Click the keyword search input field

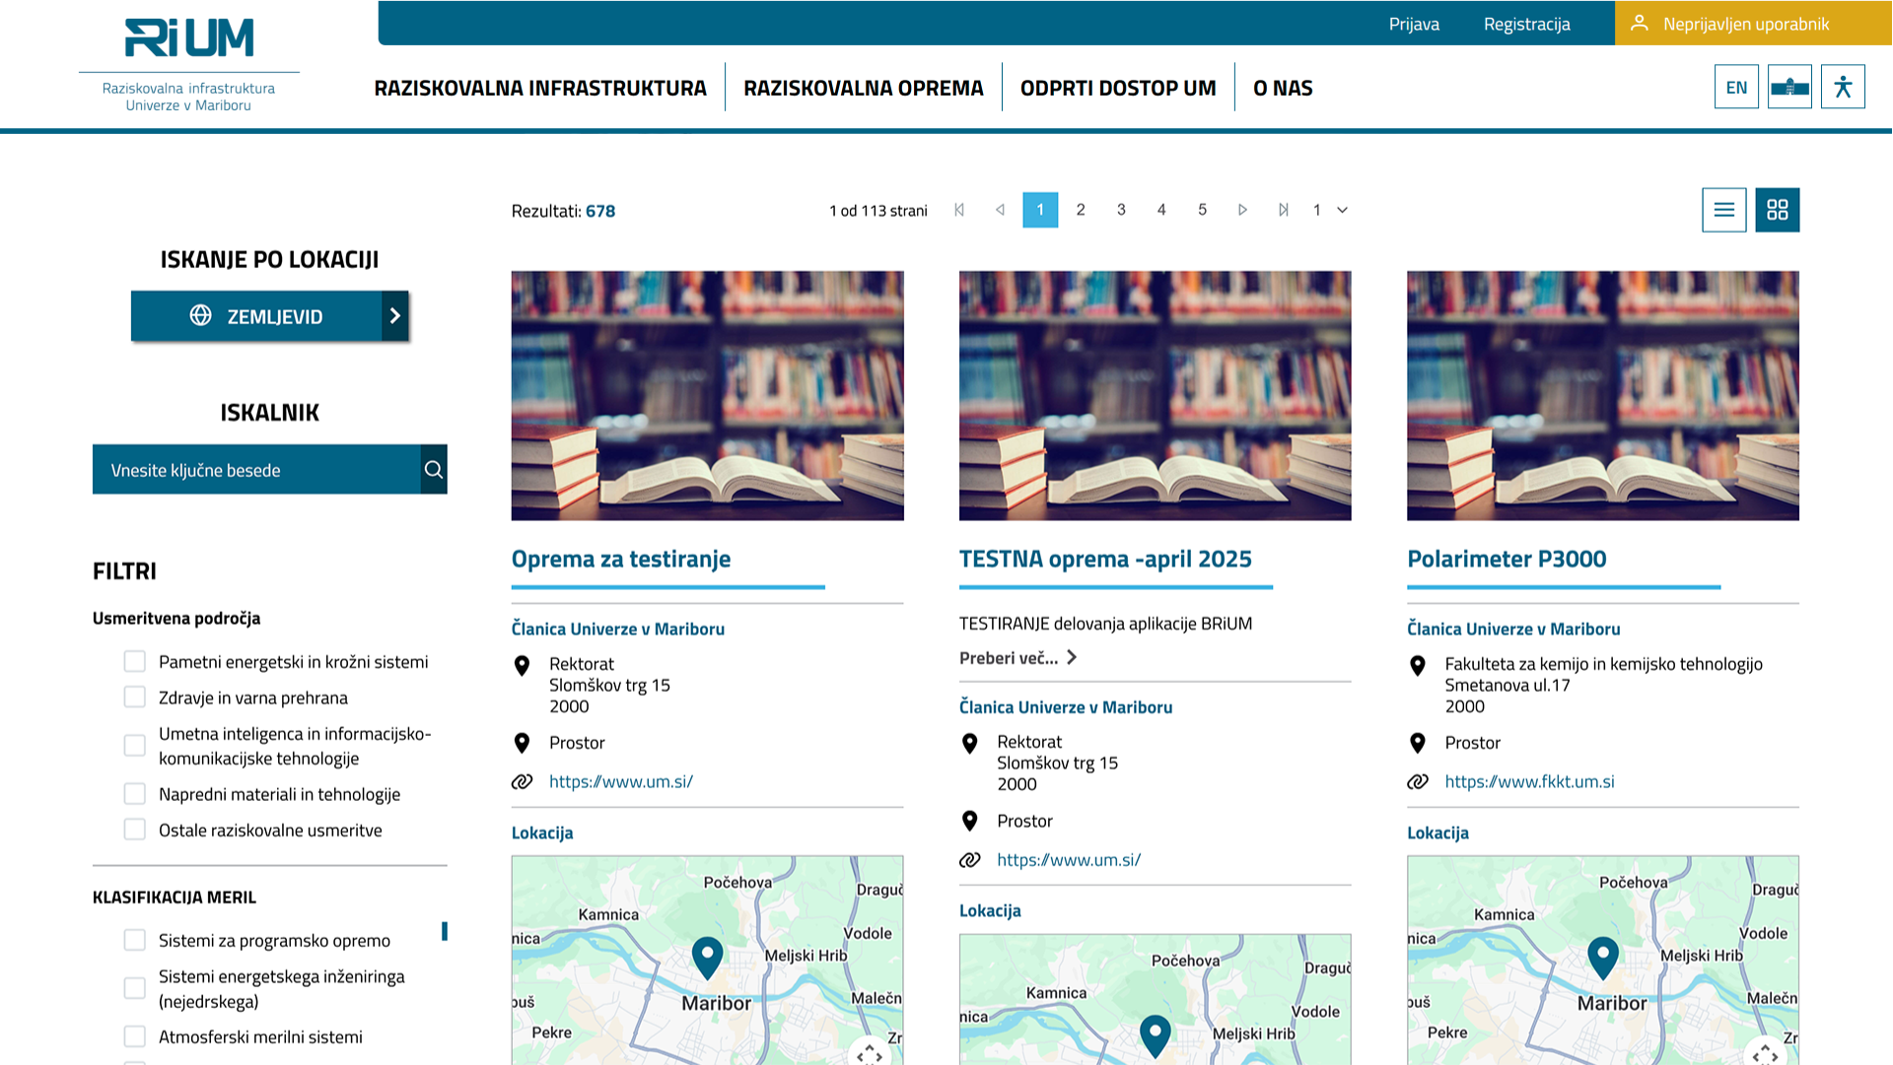click(256, 470)
